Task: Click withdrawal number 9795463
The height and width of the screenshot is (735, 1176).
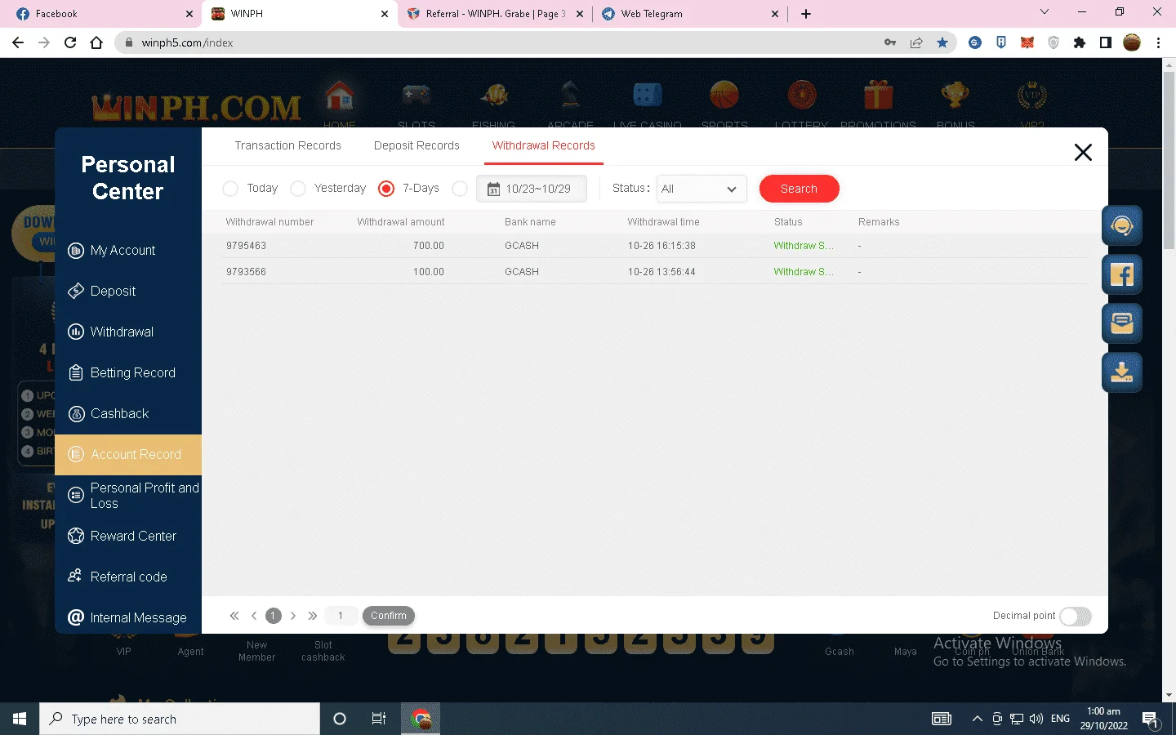Action: point(246,246)
